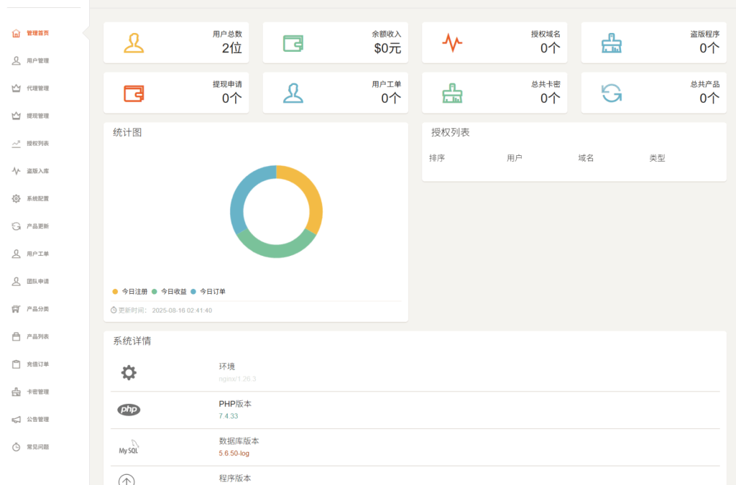Click the 程序版本 label
The image size is (736, 485).
[x=235, y=479]
